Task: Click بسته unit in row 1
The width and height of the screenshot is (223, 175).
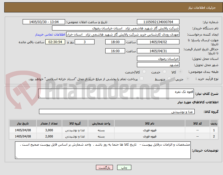Action: 101,130
